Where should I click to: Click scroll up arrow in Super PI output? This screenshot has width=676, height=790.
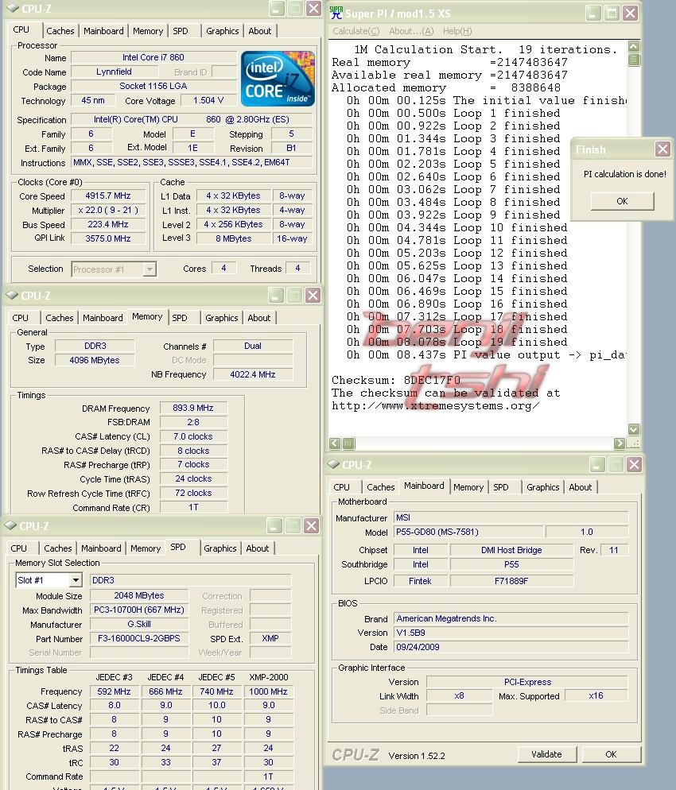[634, 47]
